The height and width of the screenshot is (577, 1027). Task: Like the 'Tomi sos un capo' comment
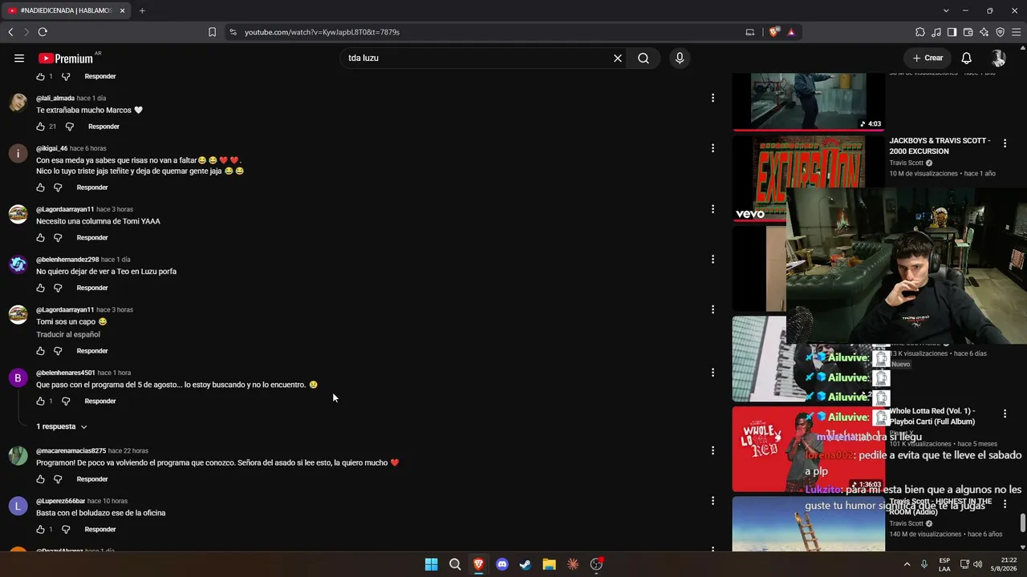(x=40, y=351)
